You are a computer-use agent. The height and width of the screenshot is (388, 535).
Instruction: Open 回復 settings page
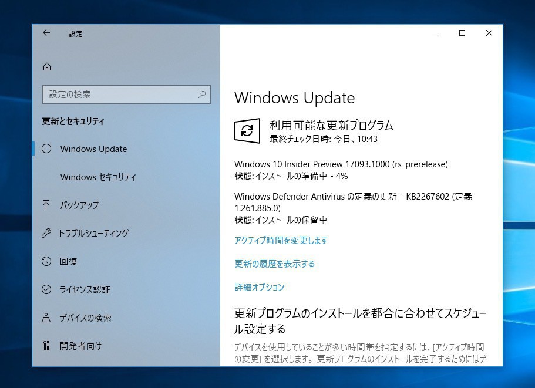(x=68, y=262)
